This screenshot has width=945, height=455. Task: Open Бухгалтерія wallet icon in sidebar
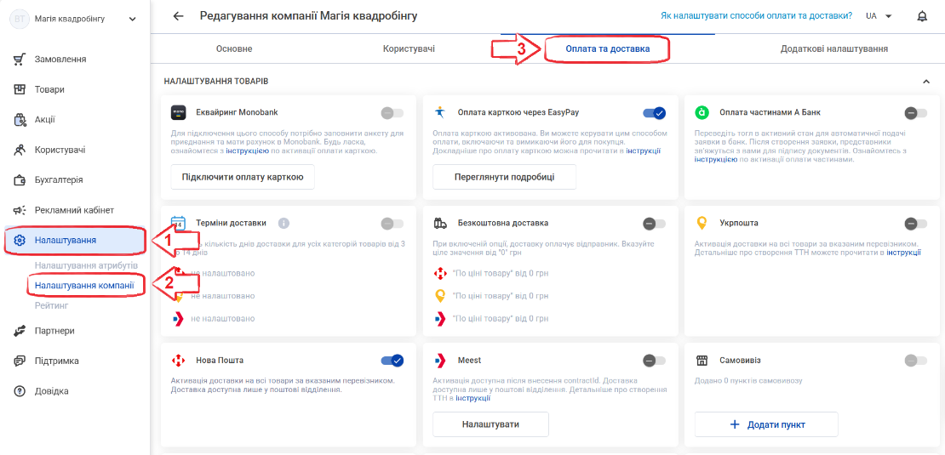(x=20, y=180)
